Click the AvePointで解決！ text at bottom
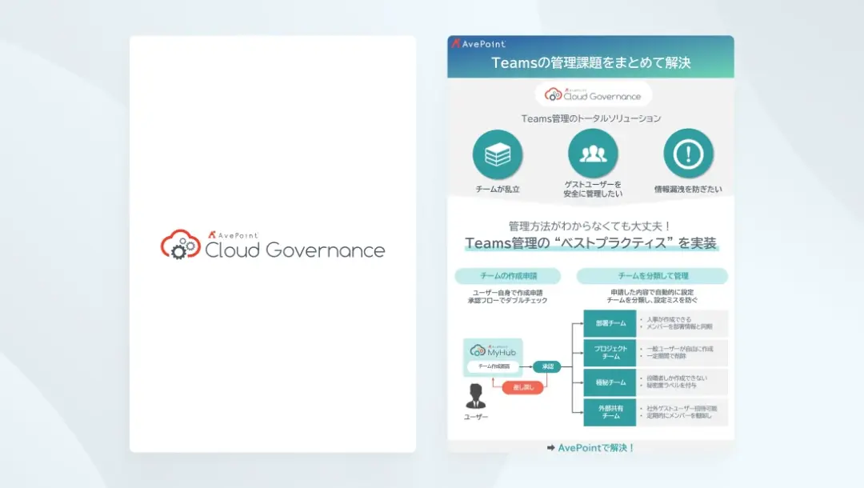864x488 pixels. point(596,448)
